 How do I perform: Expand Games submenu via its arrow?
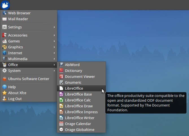(54, 41)
